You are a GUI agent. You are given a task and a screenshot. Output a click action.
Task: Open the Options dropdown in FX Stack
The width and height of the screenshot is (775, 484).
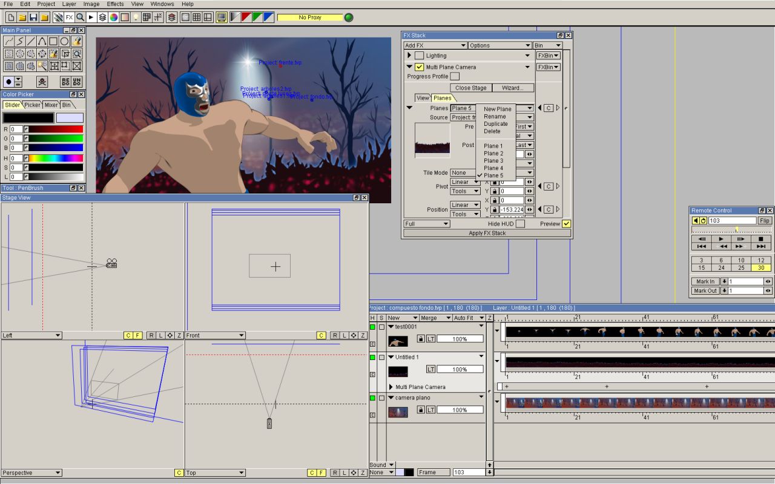point(500,45)
